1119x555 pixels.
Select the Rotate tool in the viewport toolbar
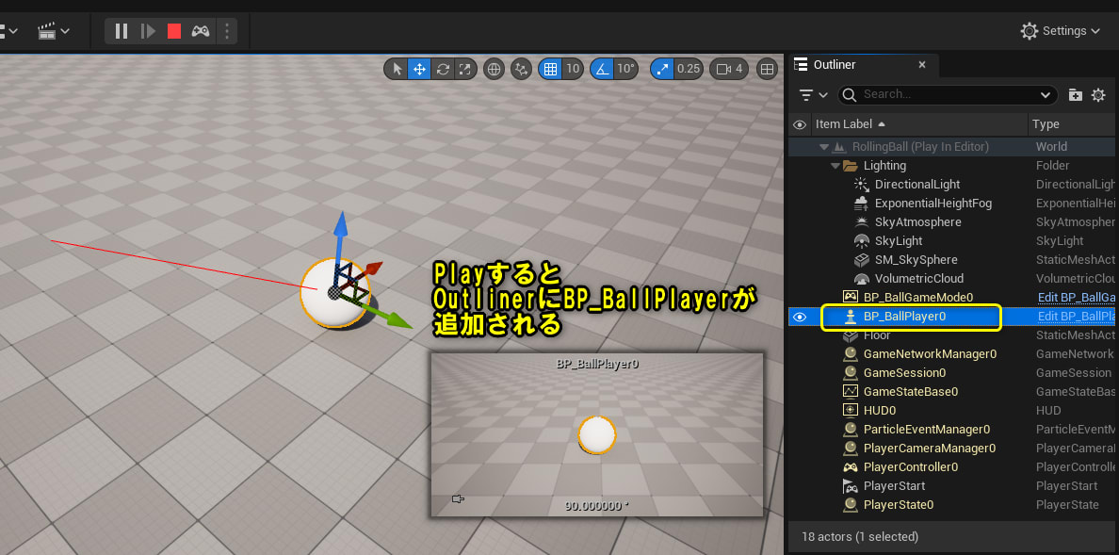click(441, 68)
